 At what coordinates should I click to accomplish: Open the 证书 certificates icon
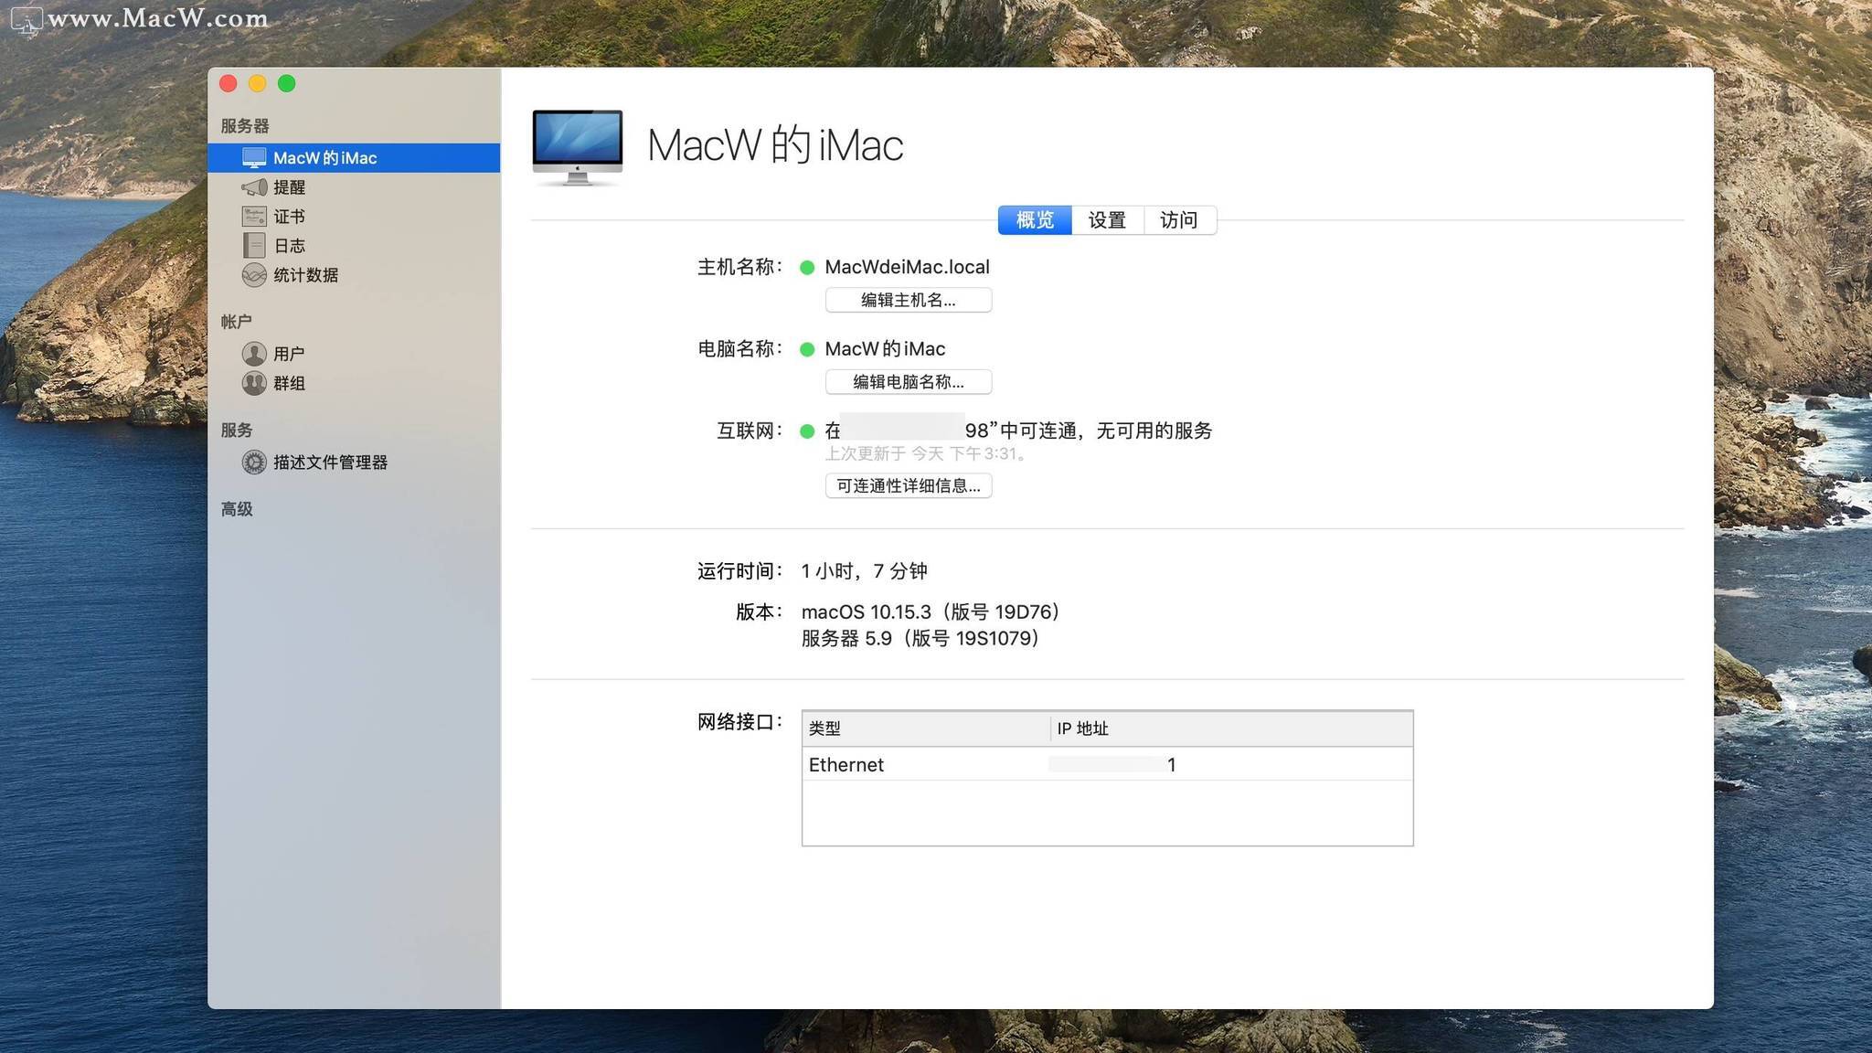point(254,217)
